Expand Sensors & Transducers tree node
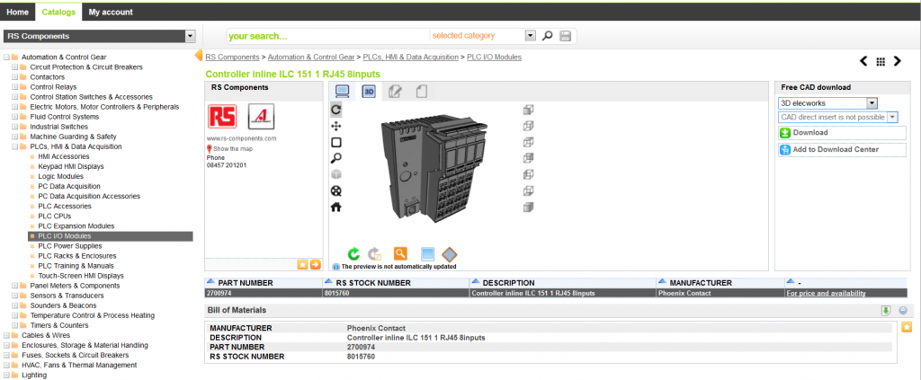The height and width of the screenshot is (380, 921). 14,296
